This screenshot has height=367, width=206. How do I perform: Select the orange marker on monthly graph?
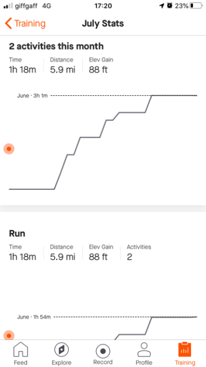pos(9,149)
